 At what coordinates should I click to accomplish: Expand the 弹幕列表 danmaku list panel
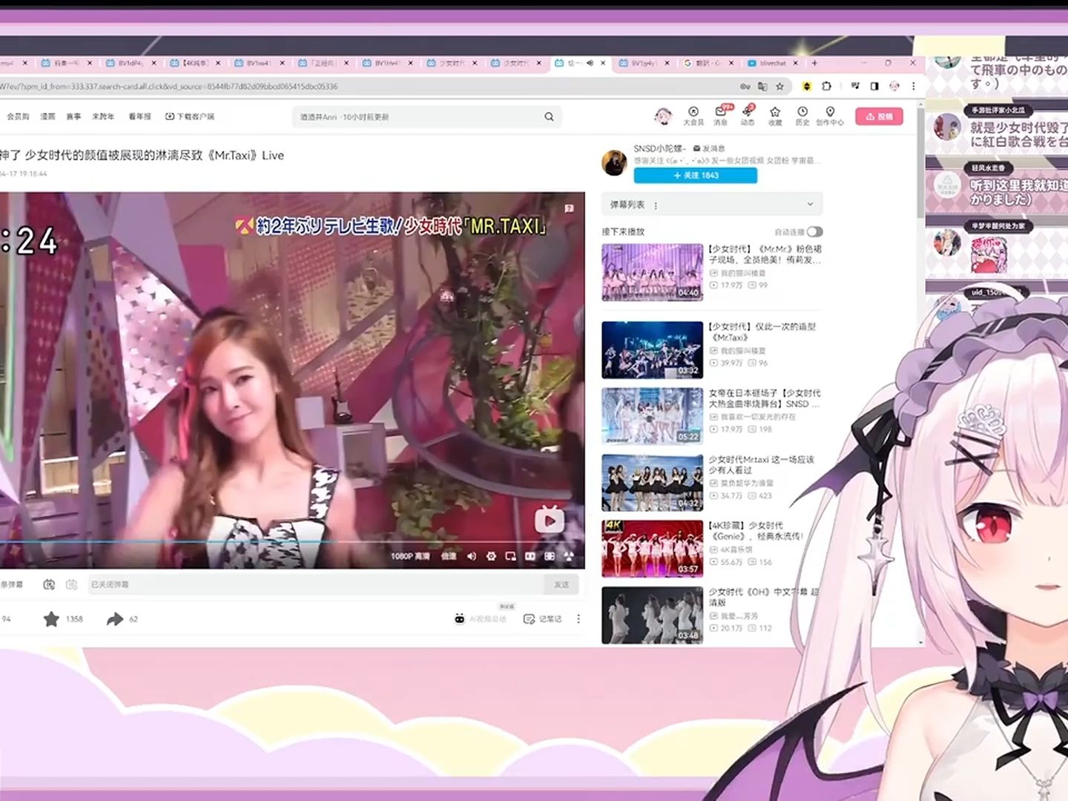[x=810, y=204]
